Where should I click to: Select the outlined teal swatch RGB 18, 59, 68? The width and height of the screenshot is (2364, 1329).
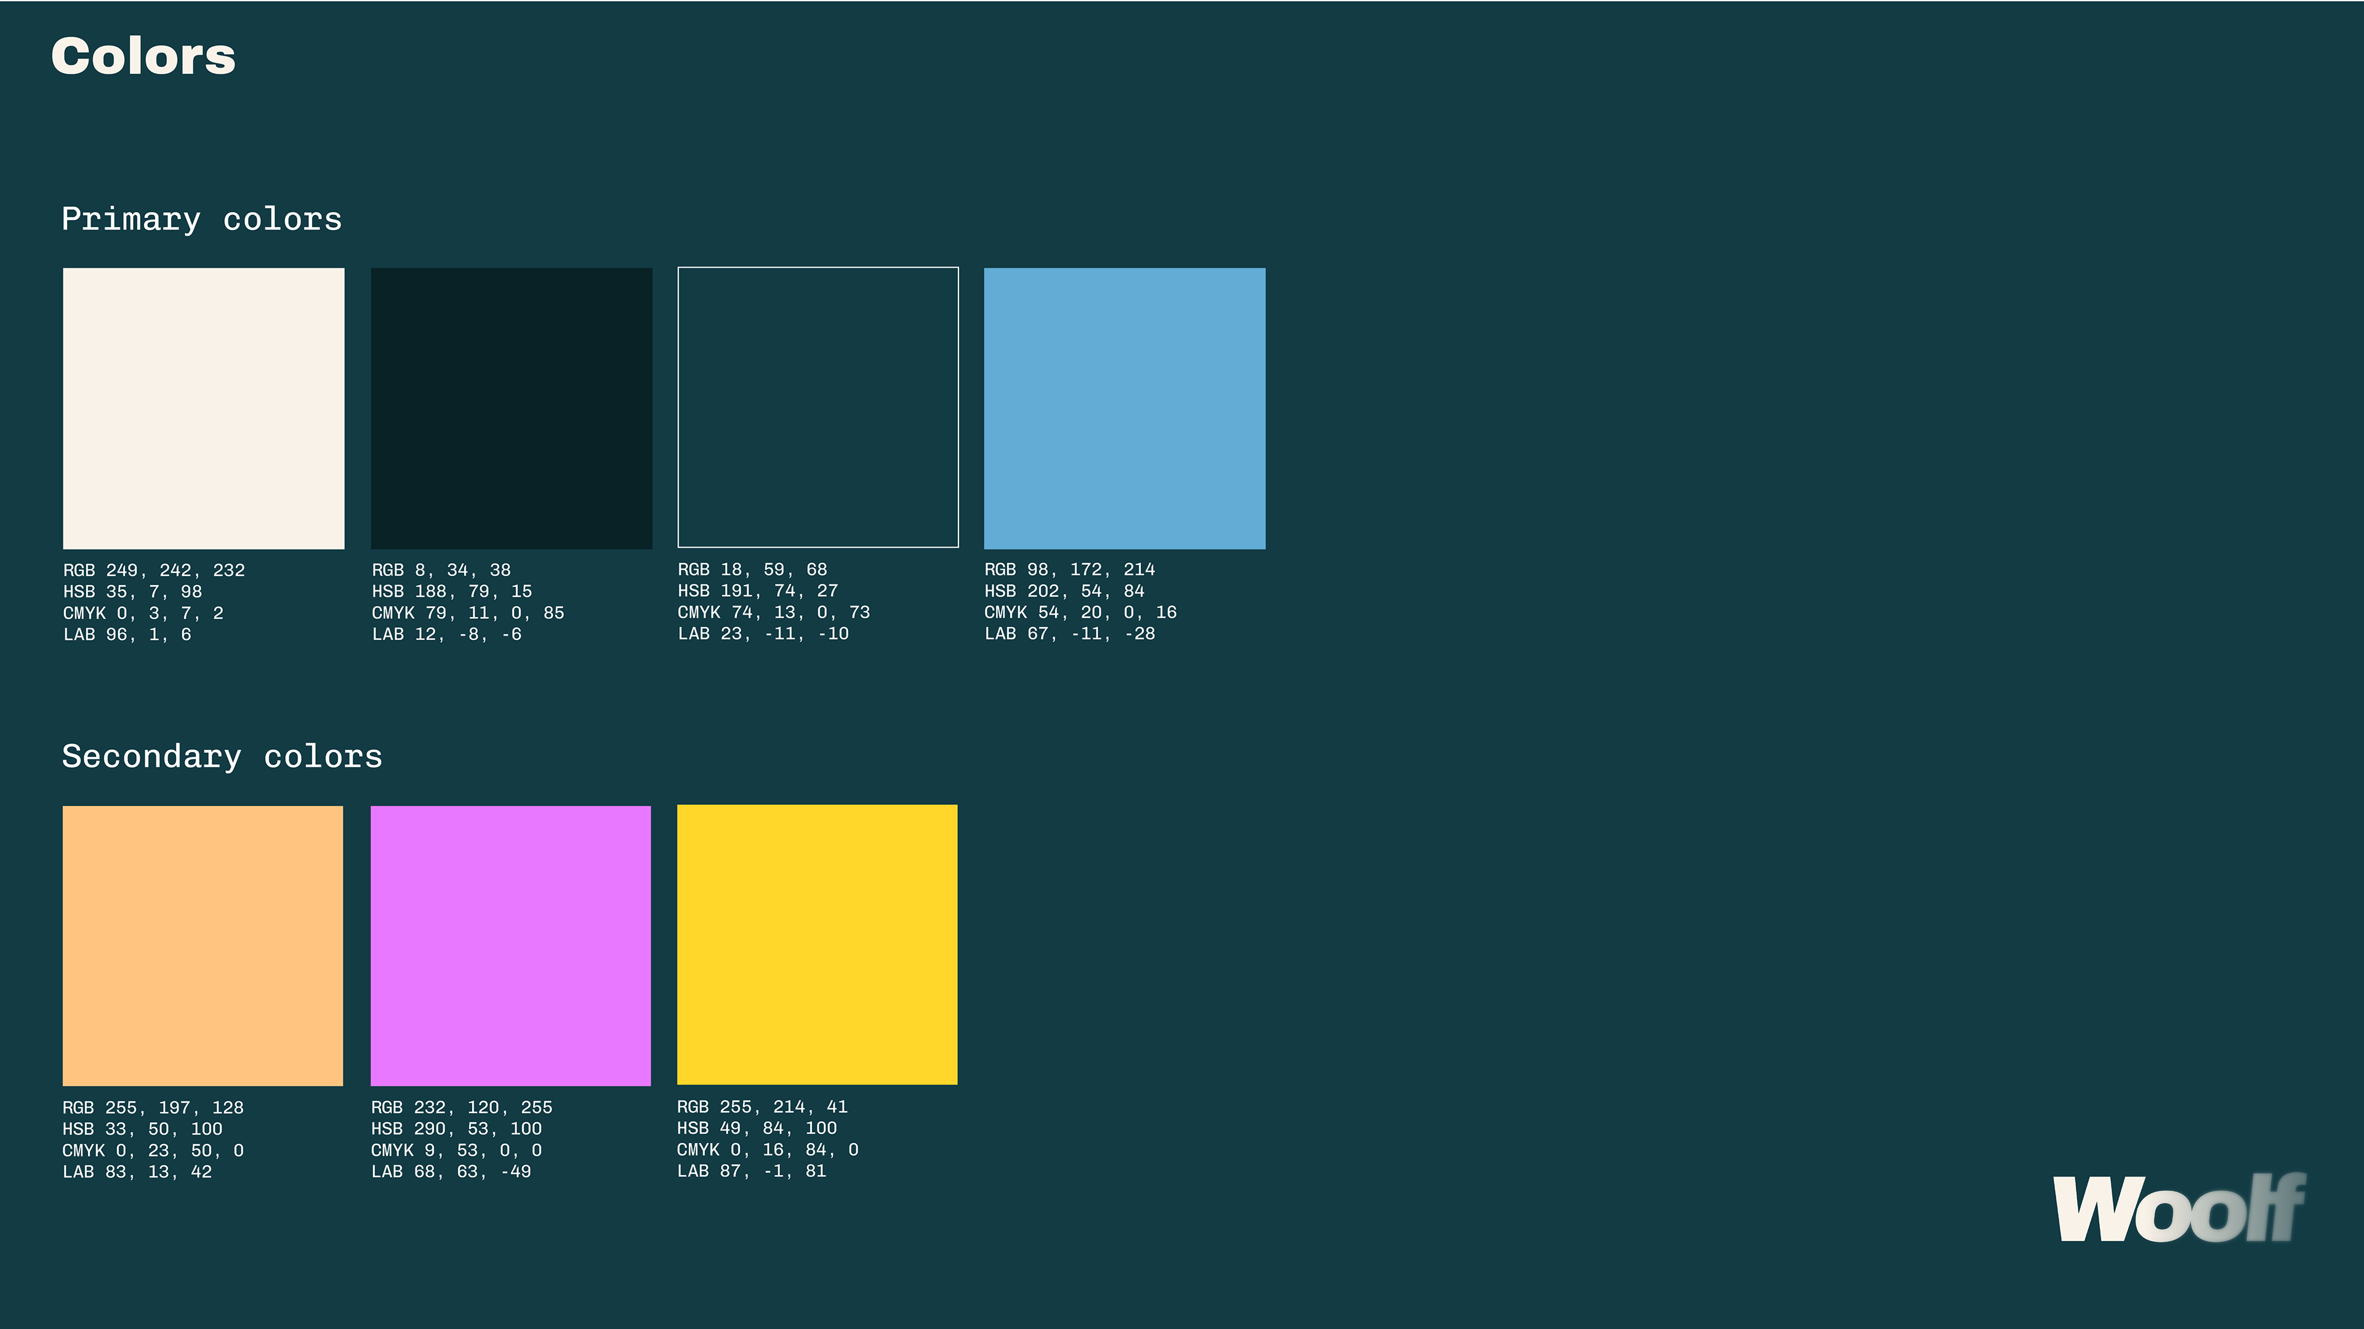(x=818, y=407)
